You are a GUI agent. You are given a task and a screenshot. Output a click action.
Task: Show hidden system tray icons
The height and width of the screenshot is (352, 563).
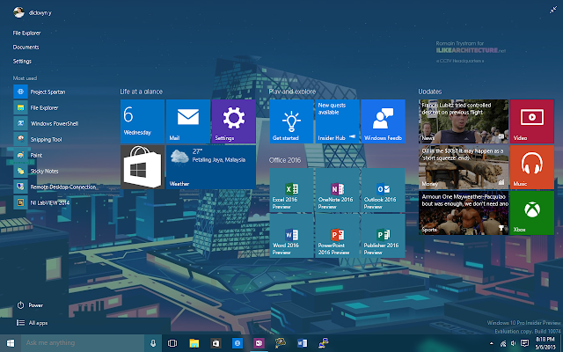(492, 344)
